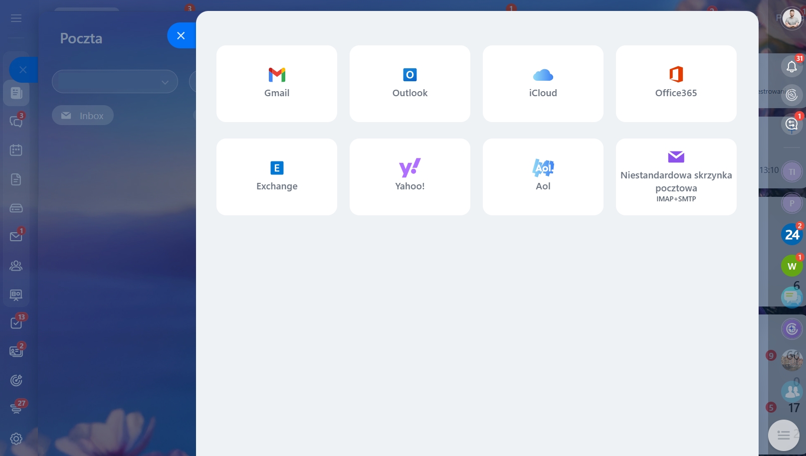Image resolution: width=806 pixels, height=456 pixels.
Task: Open the sidebar icon with 27 badge
Action: [16, 409]
